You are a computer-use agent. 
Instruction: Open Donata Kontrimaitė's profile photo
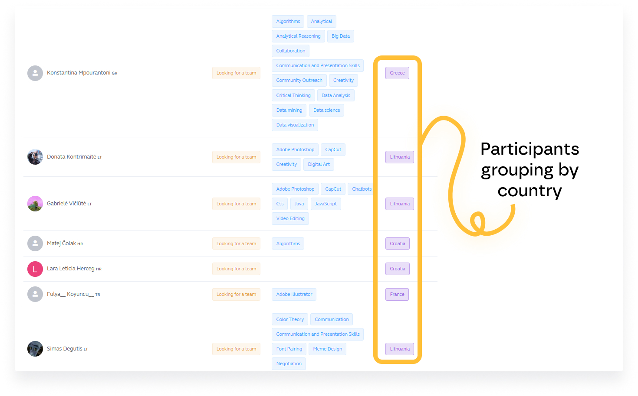click(35, 157)
